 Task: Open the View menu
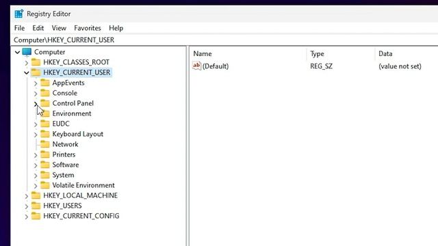coord(59,28)
